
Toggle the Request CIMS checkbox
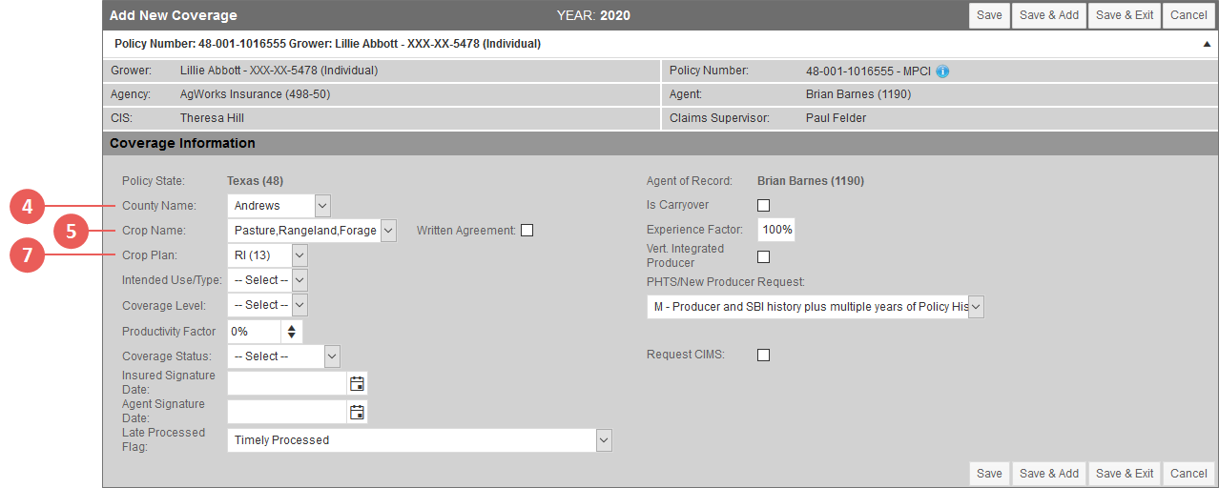pos(763,355)
